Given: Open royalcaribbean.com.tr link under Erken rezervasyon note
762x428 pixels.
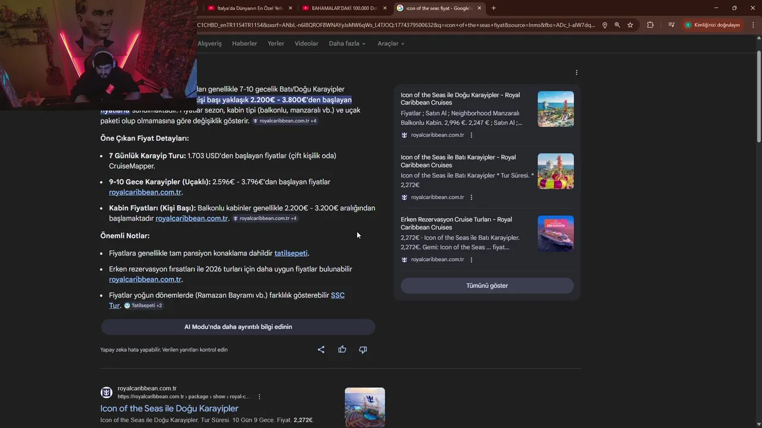Looking at the screenshot, I should pyautogui.click(x=145, y=279).
